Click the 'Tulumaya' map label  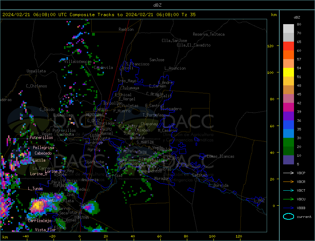pyautogui.click(x=131, y=88)
